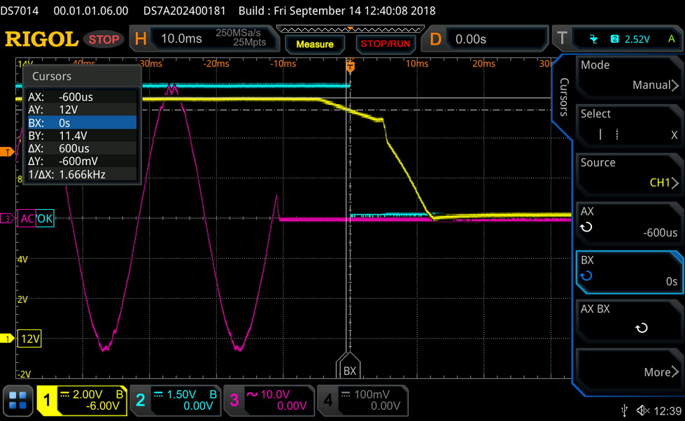Open channel 2 1.50V scale settings
This screenshot has height=421, width=685.
point(185,400)
